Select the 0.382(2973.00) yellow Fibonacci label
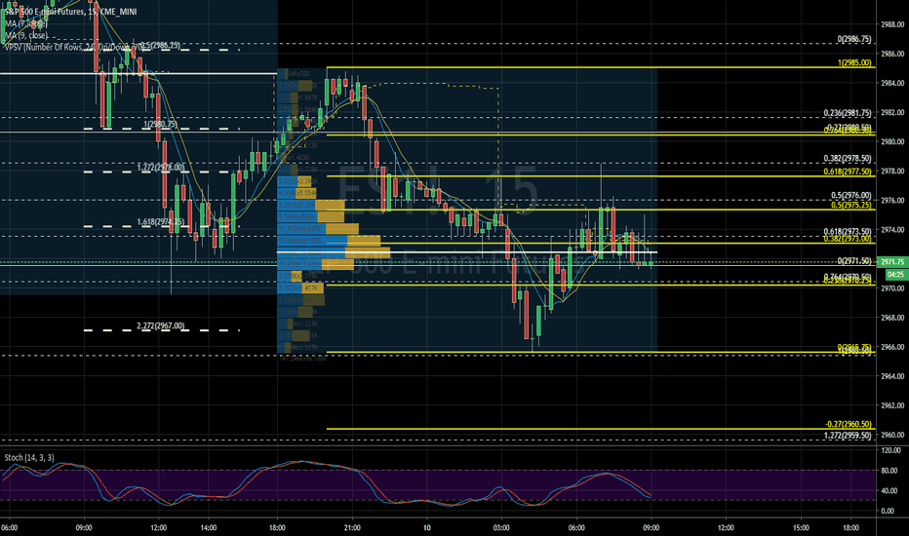The height and width of the screenshot is (536, 909). (x=847, y=238)
